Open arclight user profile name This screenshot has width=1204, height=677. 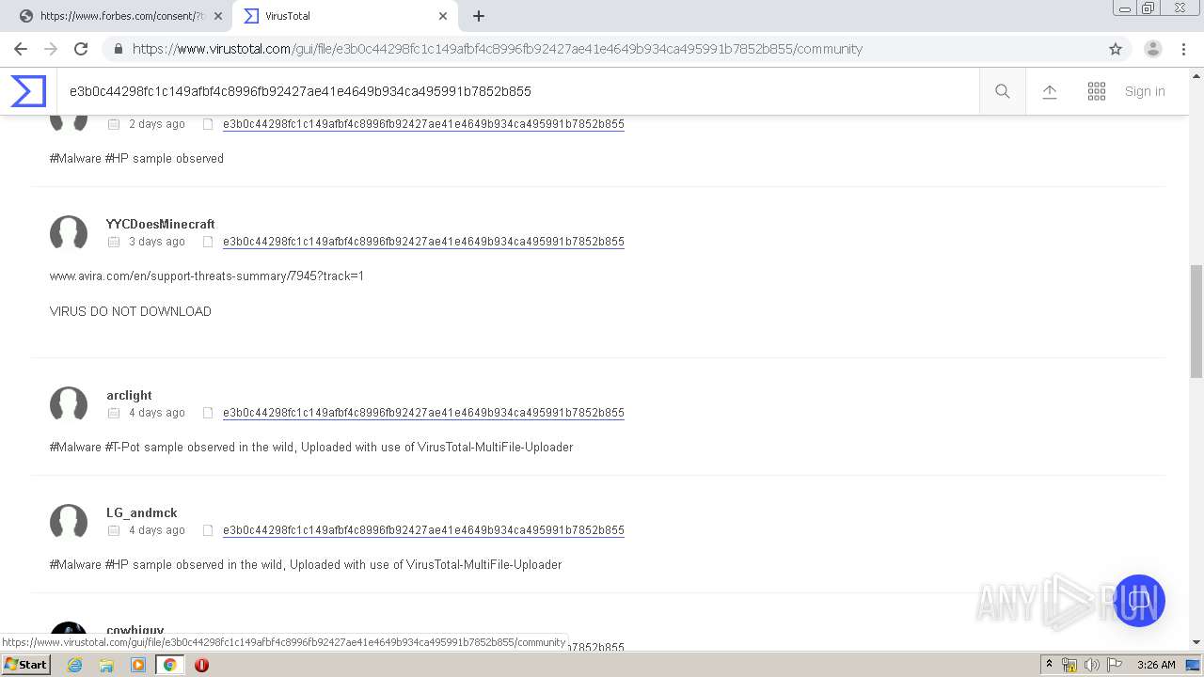coord(129,395)
